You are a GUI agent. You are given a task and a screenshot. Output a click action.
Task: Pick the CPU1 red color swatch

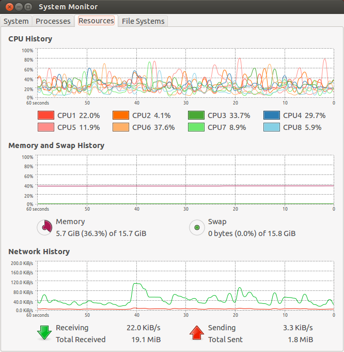[x=46, y=115]
